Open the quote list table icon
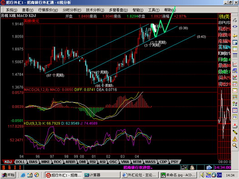This screenshot has height=179, width=239. click(x=235, y=49)
